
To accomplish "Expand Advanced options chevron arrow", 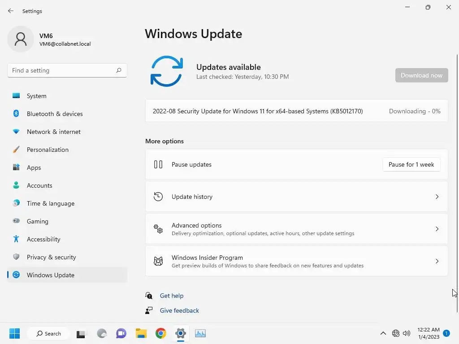I will click(437, 229).
